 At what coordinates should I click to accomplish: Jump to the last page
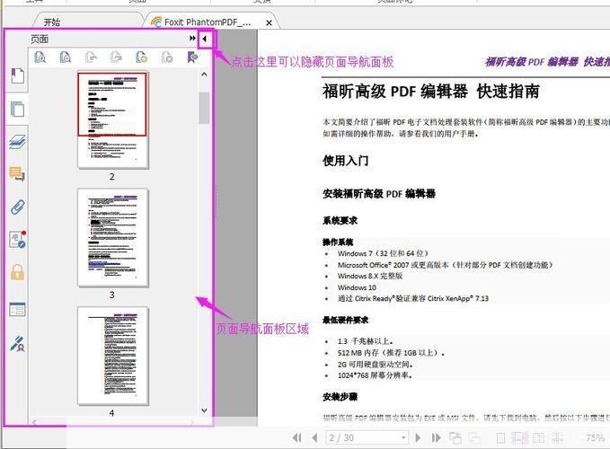click(x=437, y=437)
